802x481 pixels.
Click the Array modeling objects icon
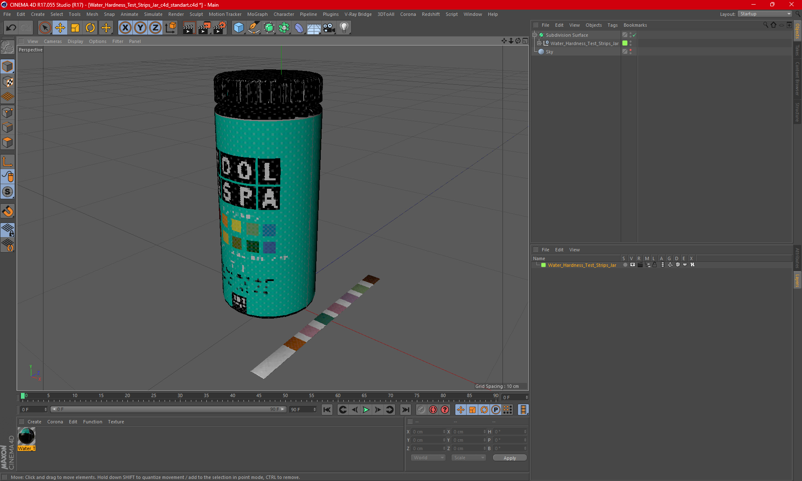(284, 28)
